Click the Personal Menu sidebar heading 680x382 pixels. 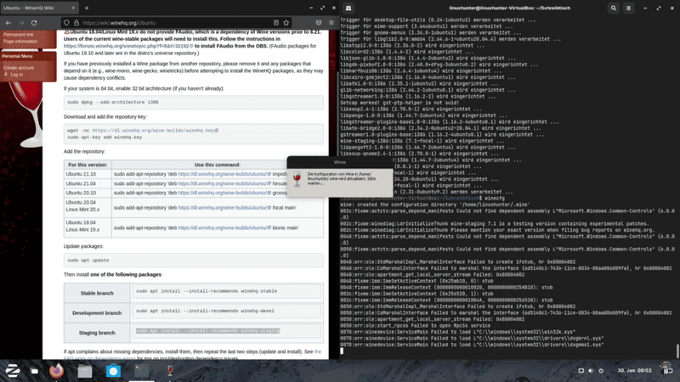[17, 56]
